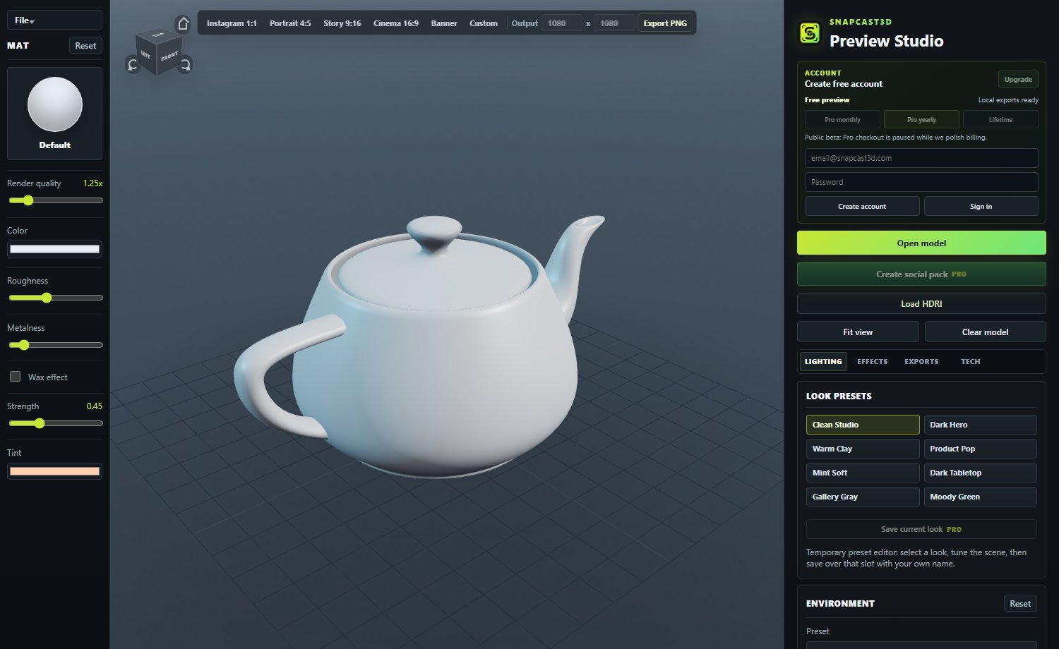
Task: Click the wax Strength slider
Action: pyautogui.click(x=55, y=423)
